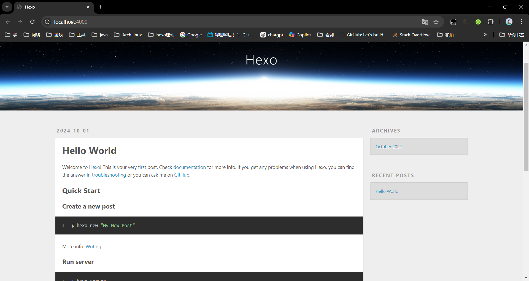Open the green circle extension icon

point(478,22)
